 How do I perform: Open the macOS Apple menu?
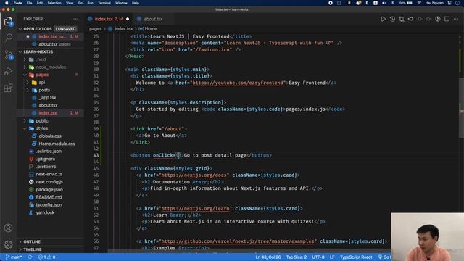tap(7, 3)
